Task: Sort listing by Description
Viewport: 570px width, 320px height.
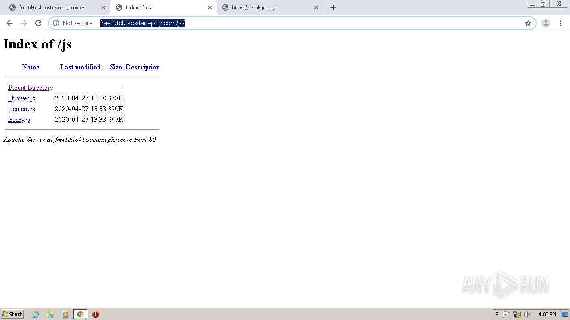Action: 142,67
